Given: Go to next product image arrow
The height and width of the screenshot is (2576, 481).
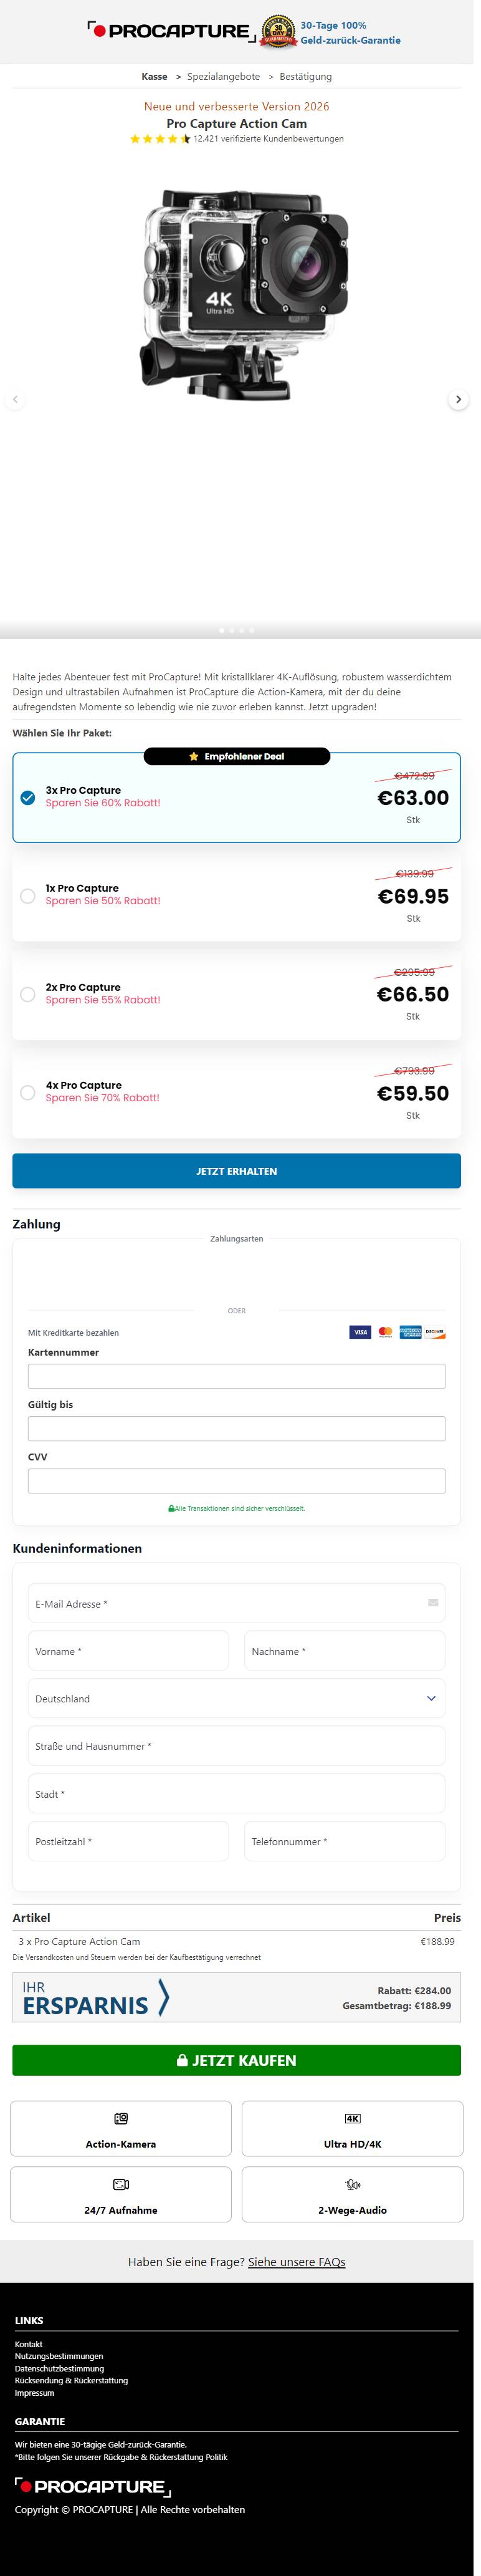Looking at the screenshot, I should pos(458,400).
